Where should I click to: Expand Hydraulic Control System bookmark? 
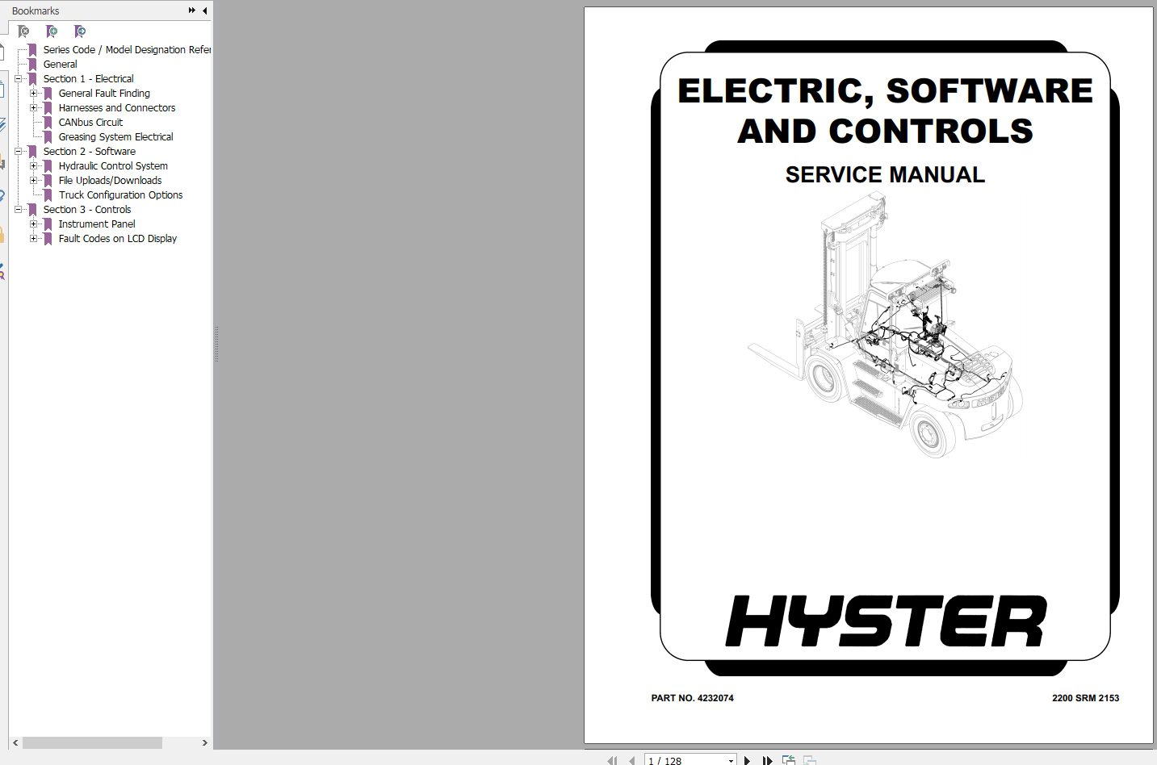pyautogui.click(x=33, y=166)
